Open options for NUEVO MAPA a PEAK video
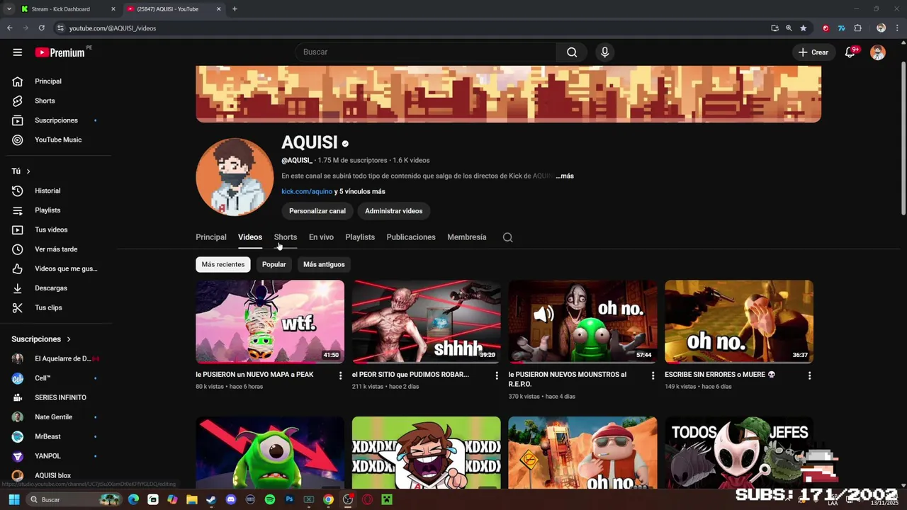 340,375
